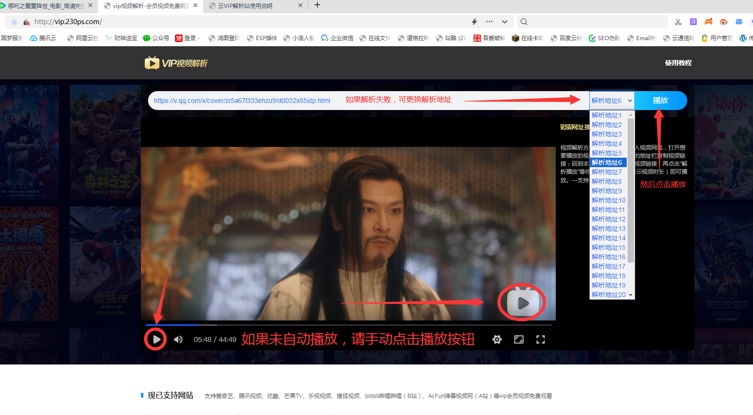Click the lightning speed-mode icon in address bar
The image size is (753, 415).
(474, 22)
